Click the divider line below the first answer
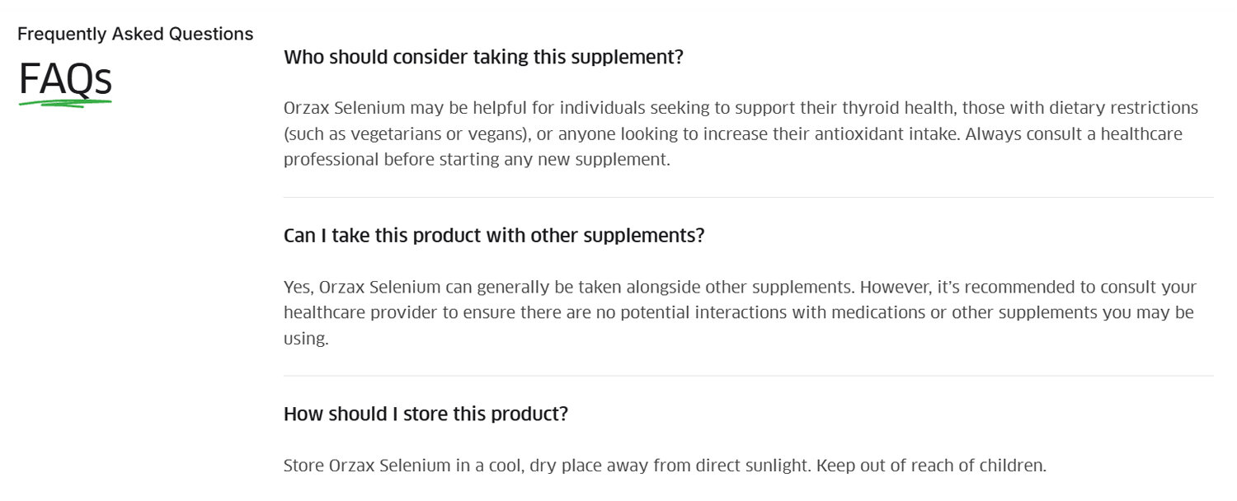This screenshot has width=1237, height=501. click(748, 198)
